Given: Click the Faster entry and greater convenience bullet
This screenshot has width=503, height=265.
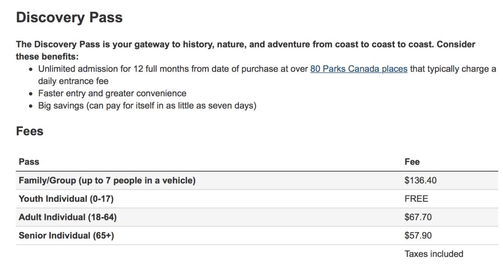Looking at the screenshot, I should pos(112,93).
